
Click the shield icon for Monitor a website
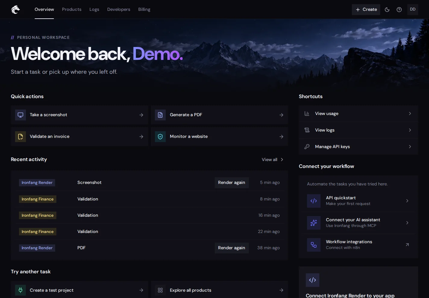160,137
